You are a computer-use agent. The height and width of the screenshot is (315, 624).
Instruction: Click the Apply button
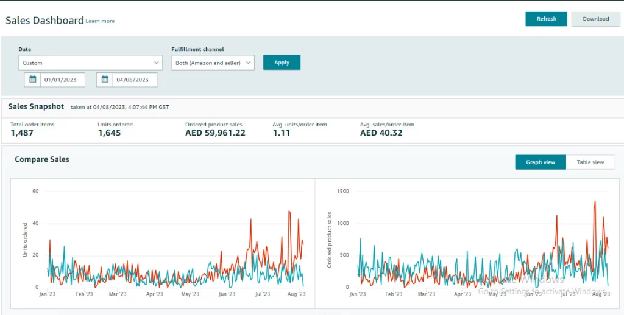coord(282,63)
